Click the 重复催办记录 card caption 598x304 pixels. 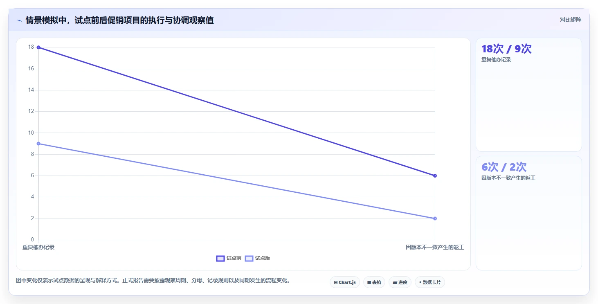496,60
